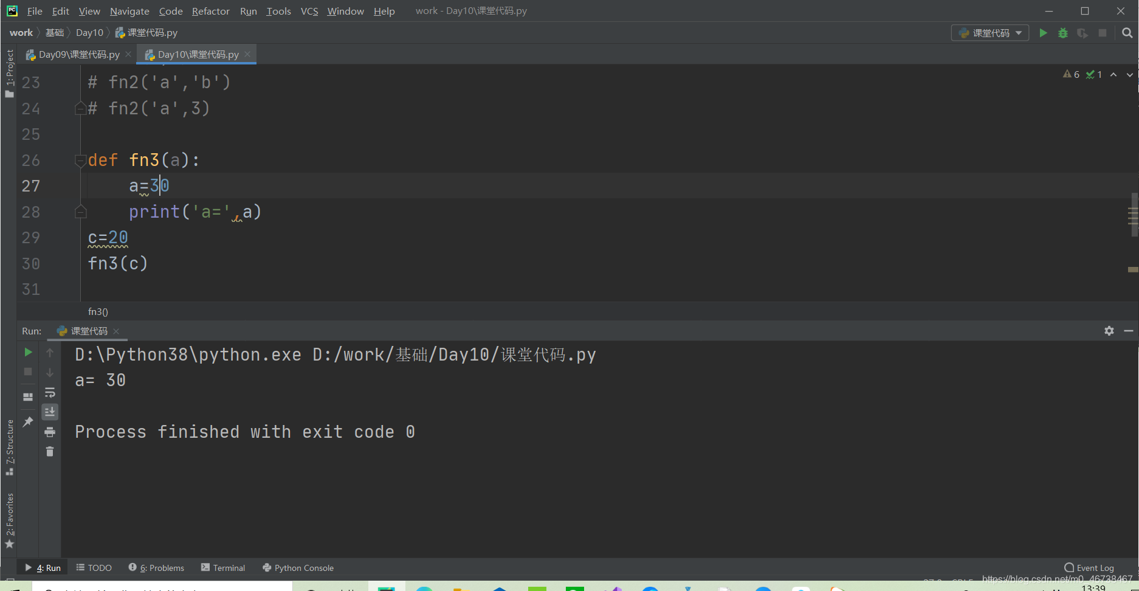
Task: Place cursor in 'fn3(c)' code line
Action: (118, 263)
